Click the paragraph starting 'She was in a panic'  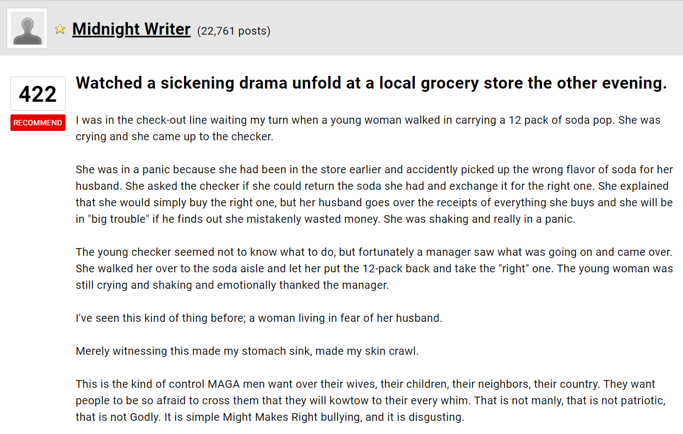[x=374, y=194]
